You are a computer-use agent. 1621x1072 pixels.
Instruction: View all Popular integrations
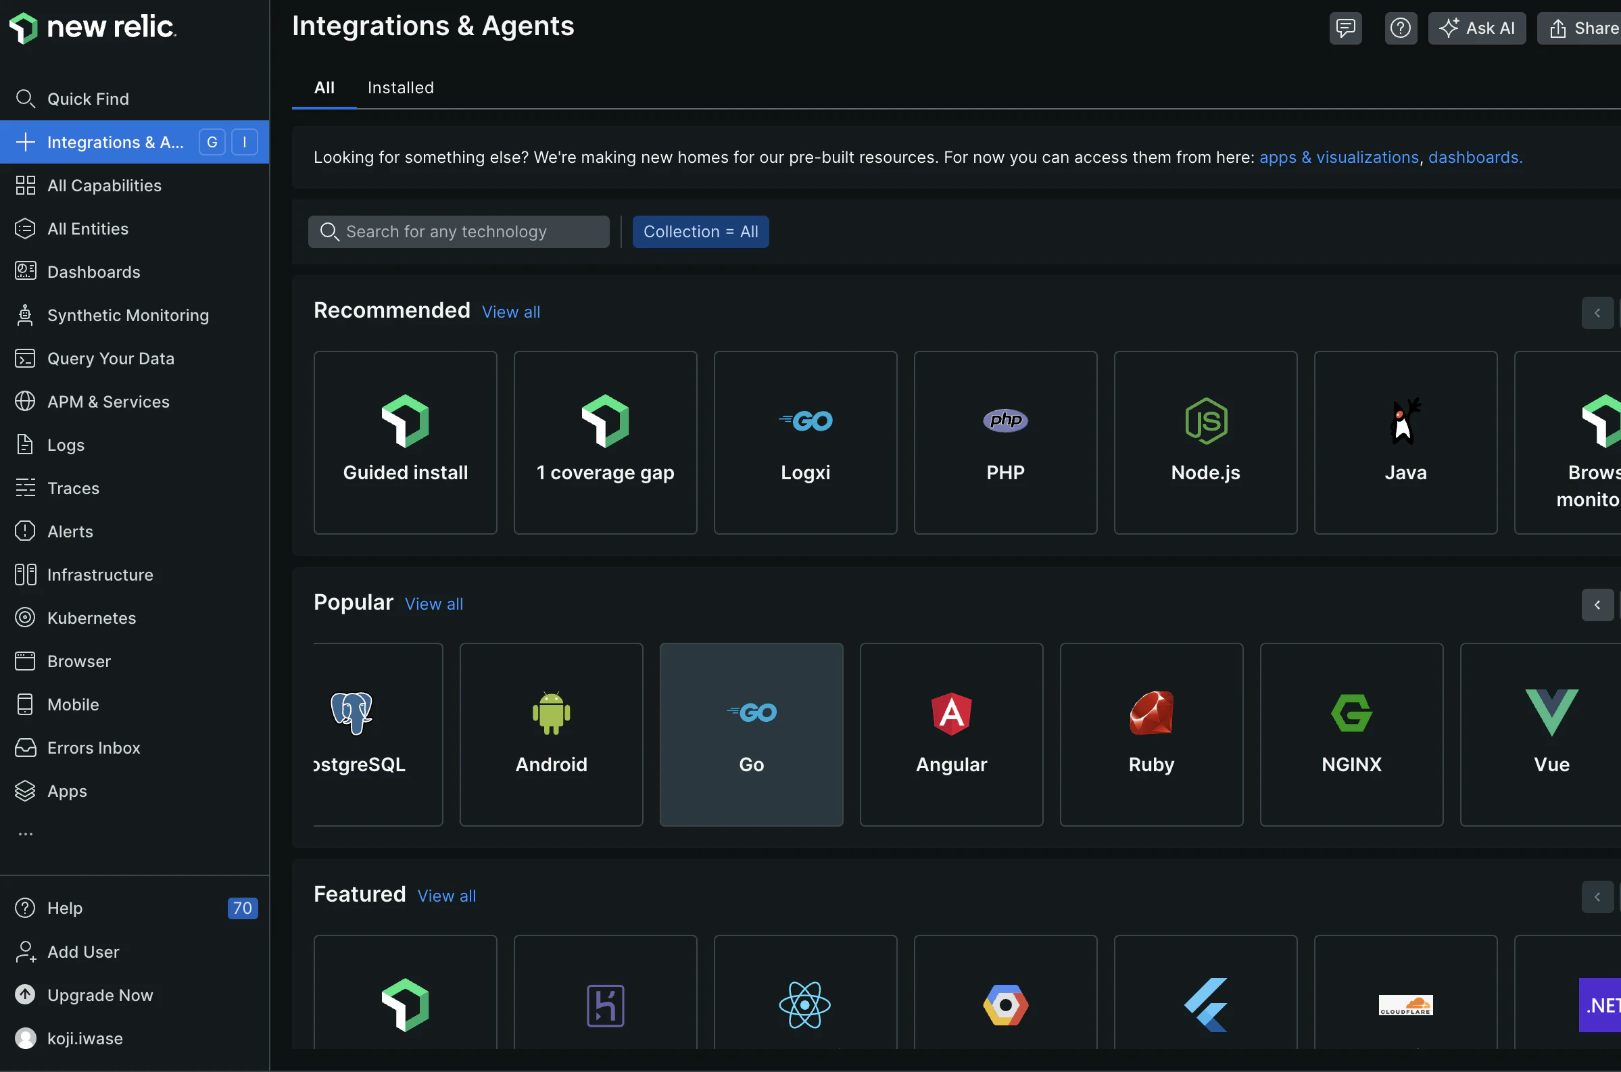tap(433, 604)
